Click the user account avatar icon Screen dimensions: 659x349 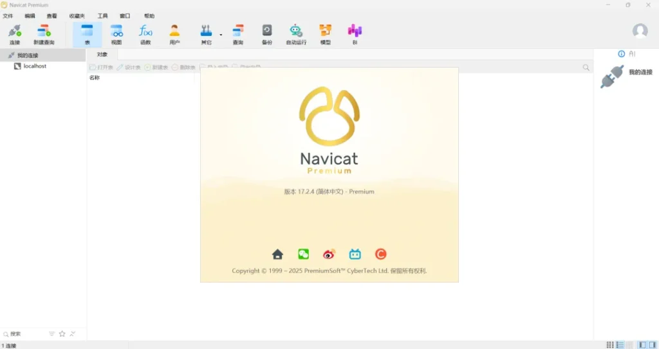coord(640,31)
